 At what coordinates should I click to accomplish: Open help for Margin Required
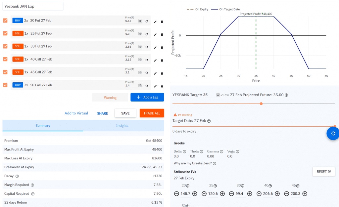32,185
